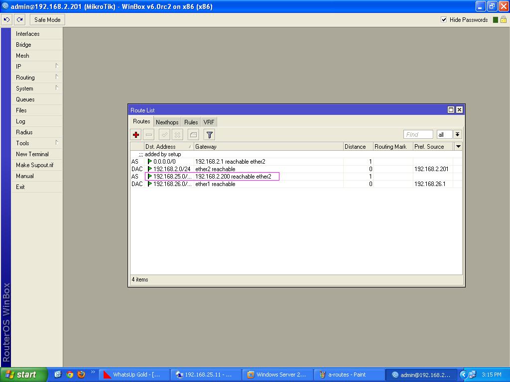Open the filter funnel in Route List
This screenshot has height=382, width=510.
pos(210,134)
